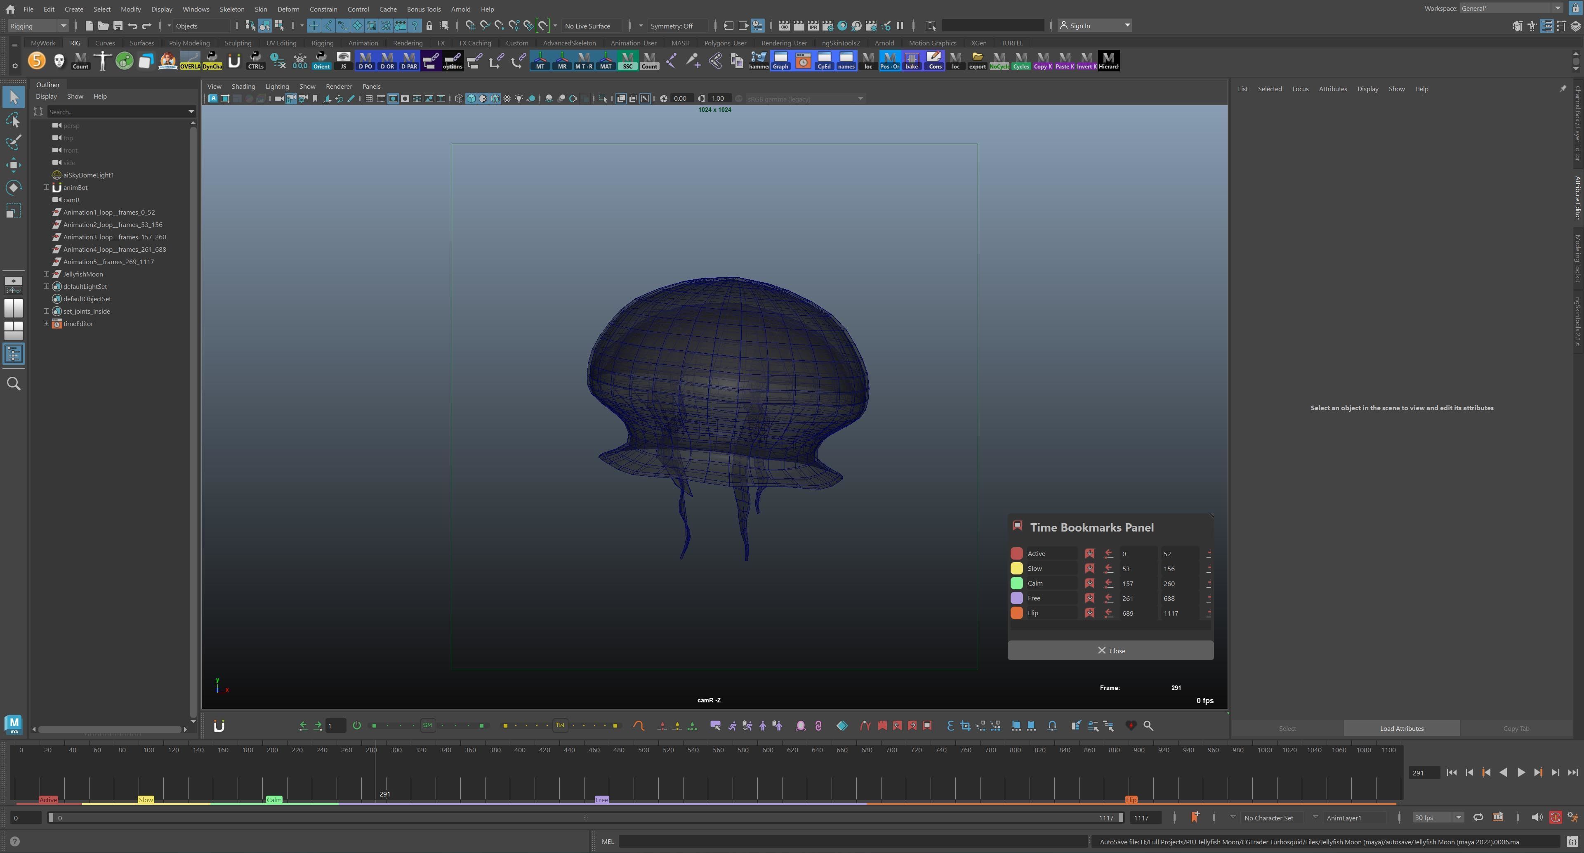Click the DynCha shelf button
Screen dimensions: 1584x853
(212, 61)
